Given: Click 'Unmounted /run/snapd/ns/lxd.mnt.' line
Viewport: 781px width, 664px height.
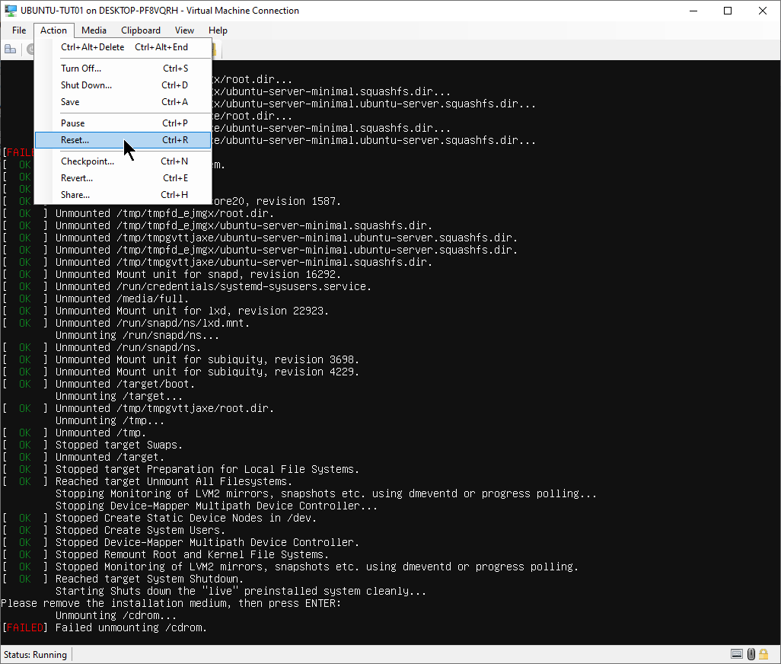Looking at the screenshot, I should [x=152, y=324].
